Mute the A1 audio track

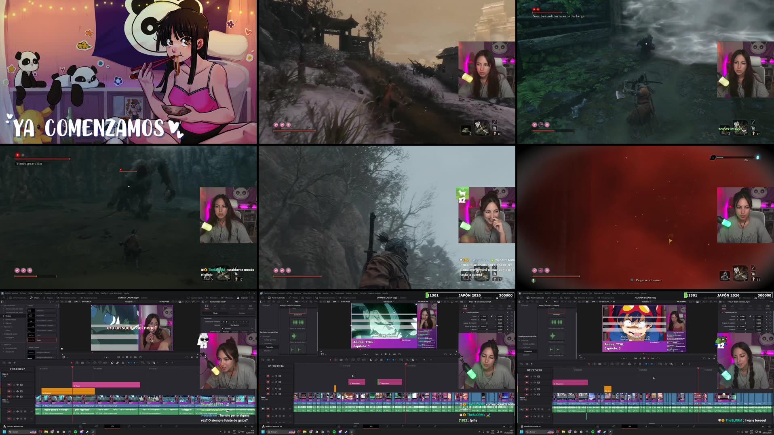(18, 412)
